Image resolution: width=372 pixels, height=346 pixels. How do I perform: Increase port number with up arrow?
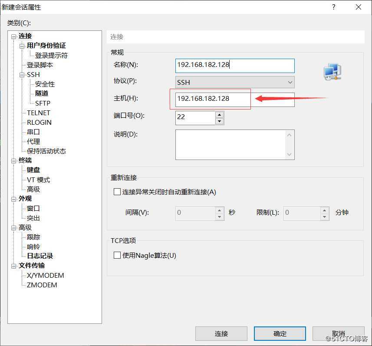point(220,115)
